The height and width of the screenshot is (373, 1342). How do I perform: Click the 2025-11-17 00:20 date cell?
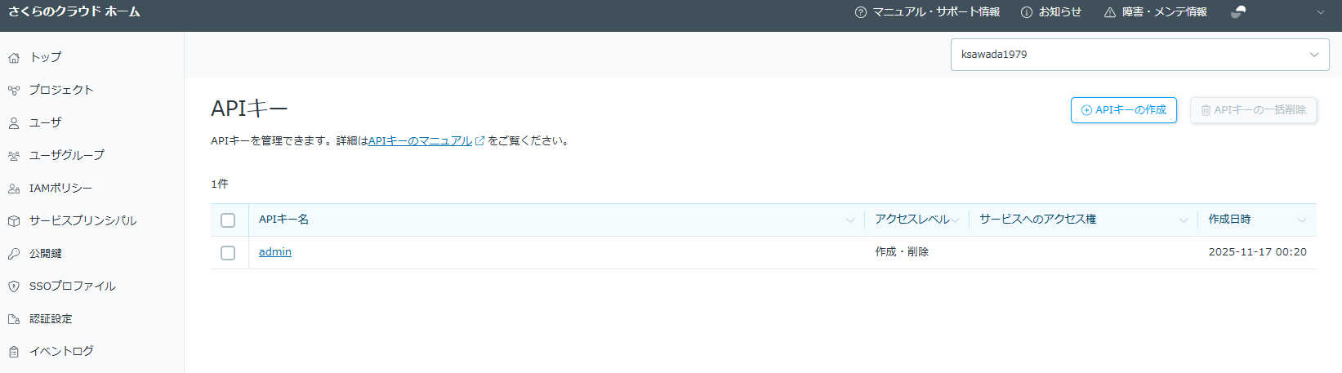[1257, 252]
